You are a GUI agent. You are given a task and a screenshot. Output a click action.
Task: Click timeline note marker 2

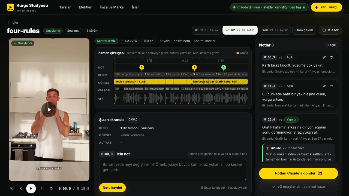[194, 67]
